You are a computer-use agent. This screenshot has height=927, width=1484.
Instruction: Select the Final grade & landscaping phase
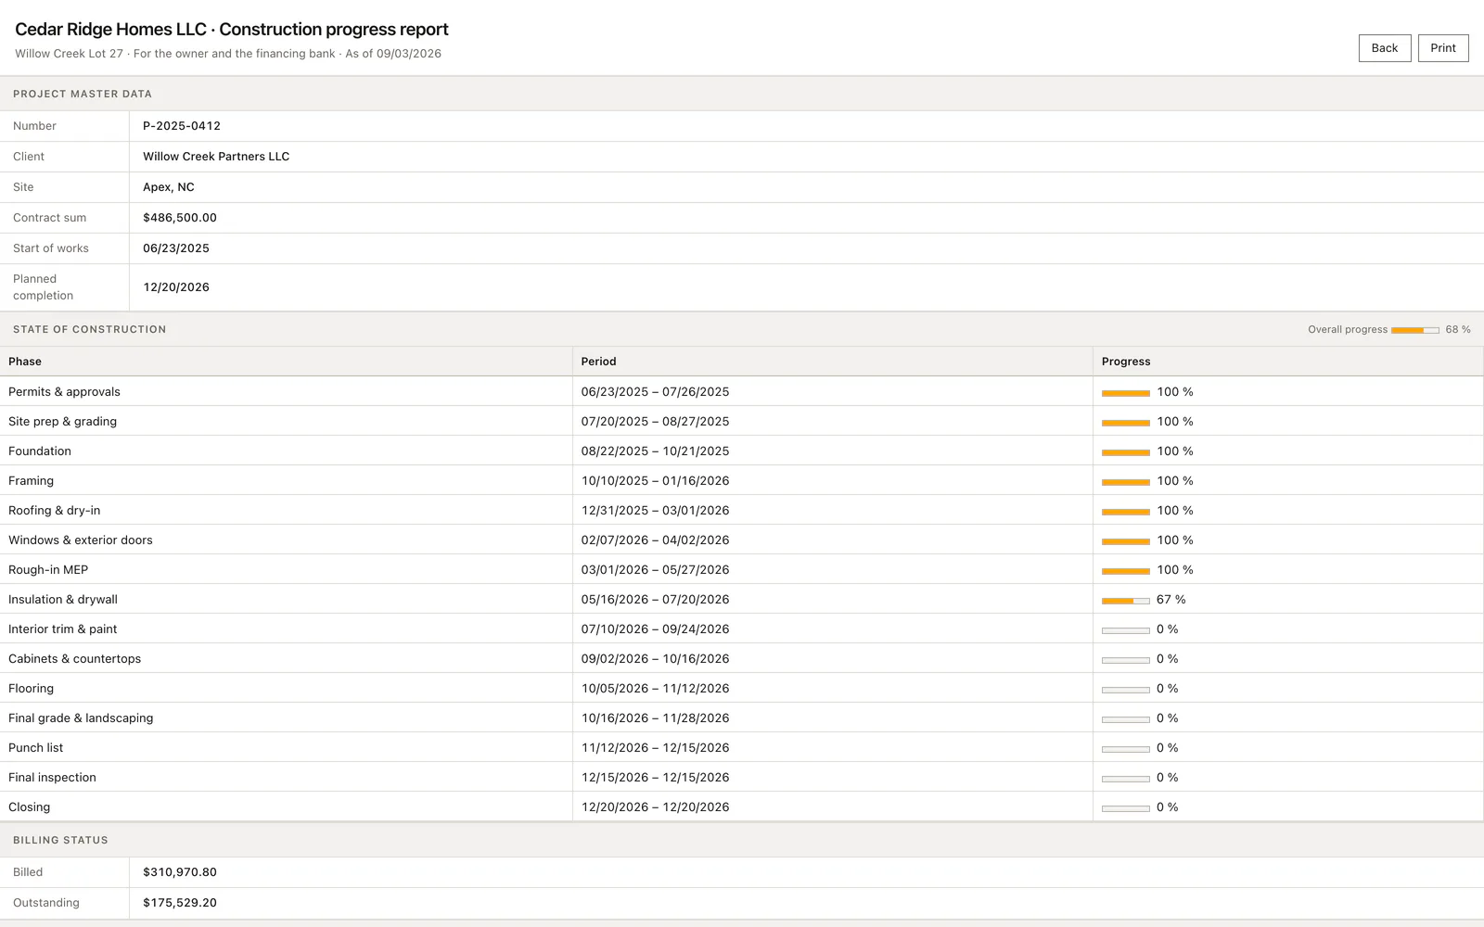[81, 718]
